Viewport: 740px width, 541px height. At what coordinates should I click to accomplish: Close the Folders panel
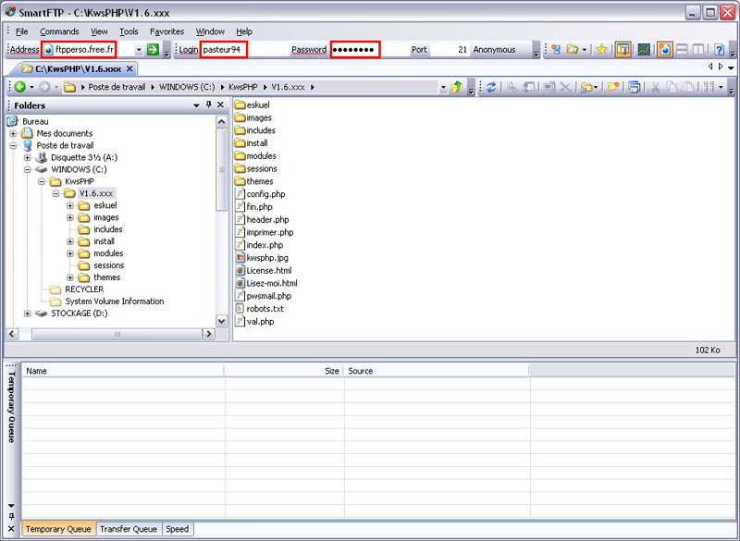pos(220,105)
